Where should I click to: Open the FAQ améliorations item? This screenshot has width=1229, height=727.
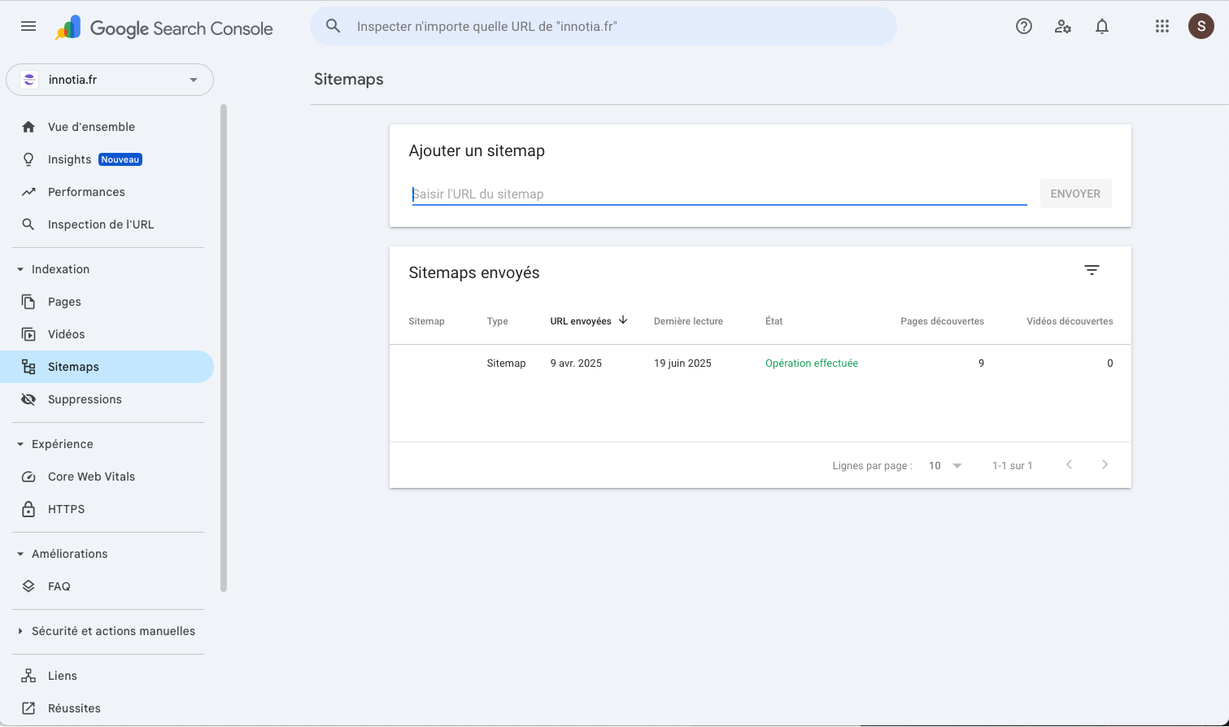(57, 586)
